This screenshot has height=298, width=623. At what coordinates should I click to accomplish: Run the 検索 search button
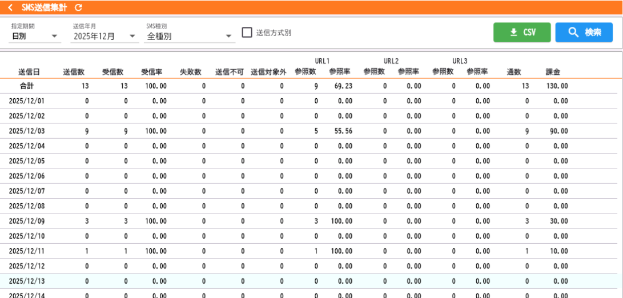584,33
